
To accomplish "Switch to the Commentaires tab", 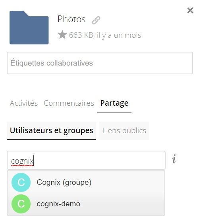I will click(69, 103).
